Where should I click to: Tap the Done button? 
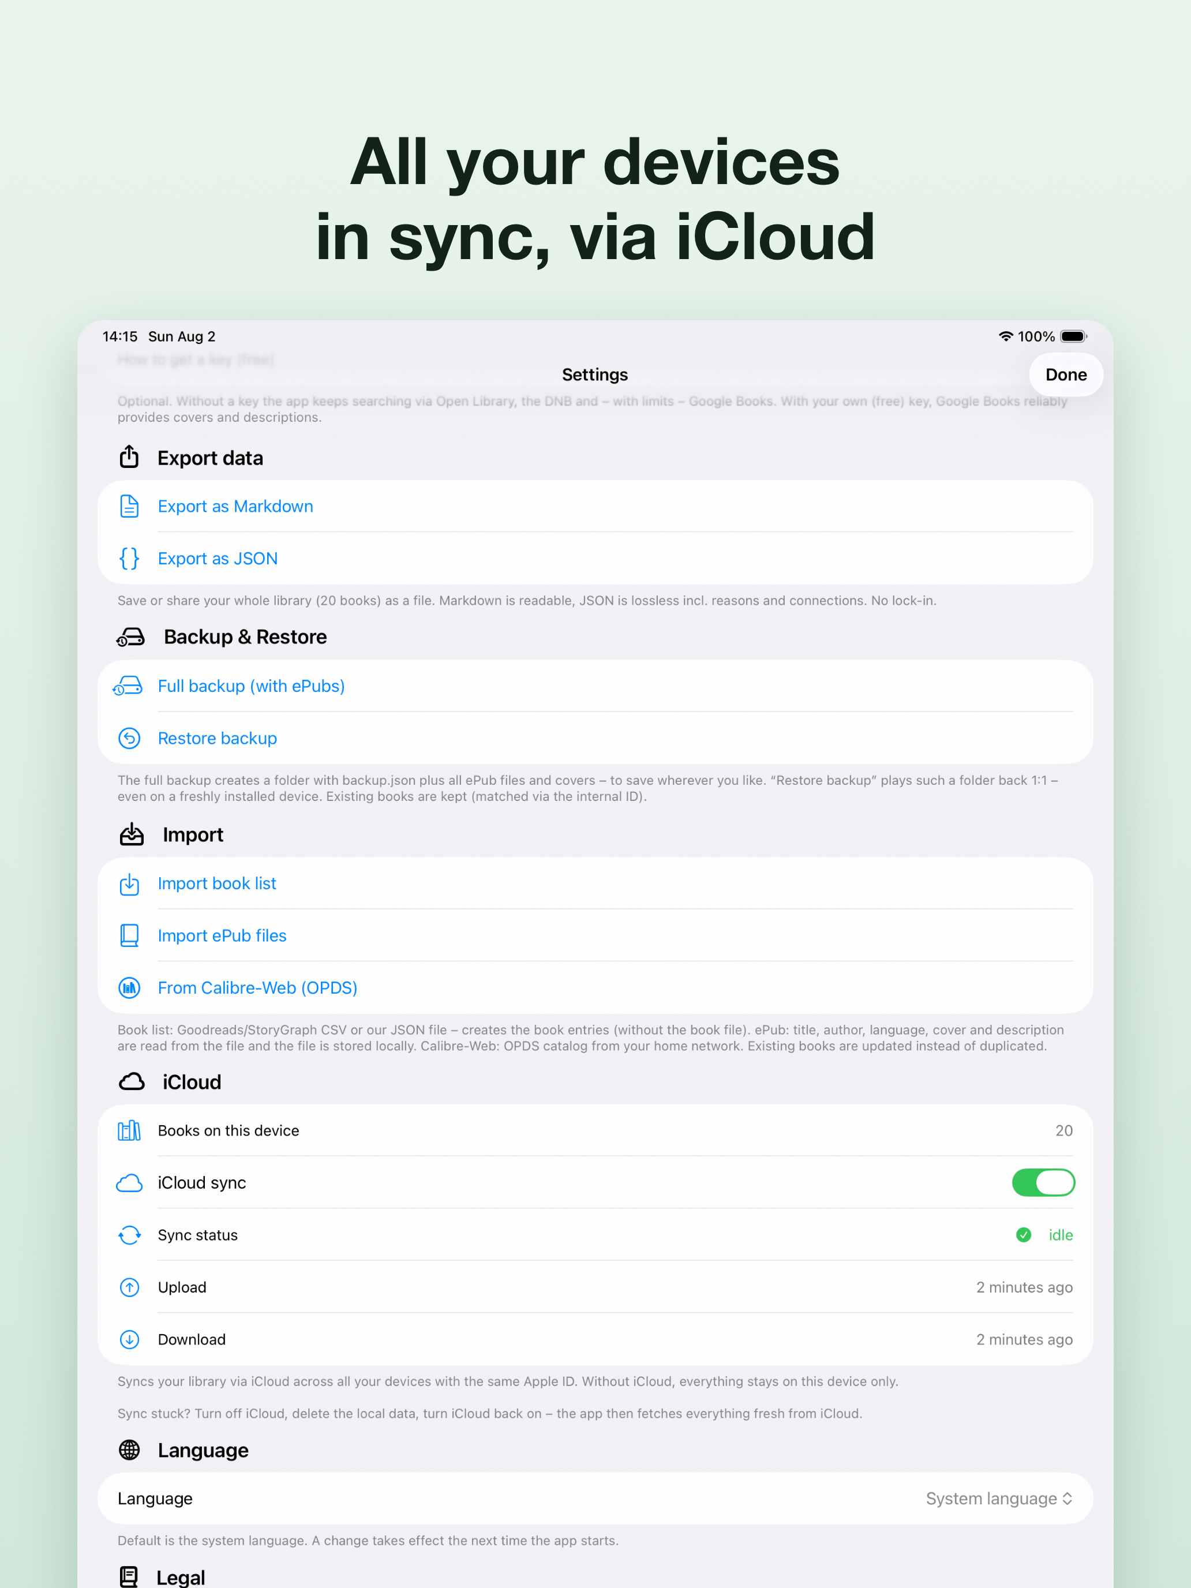[1065, 374]
